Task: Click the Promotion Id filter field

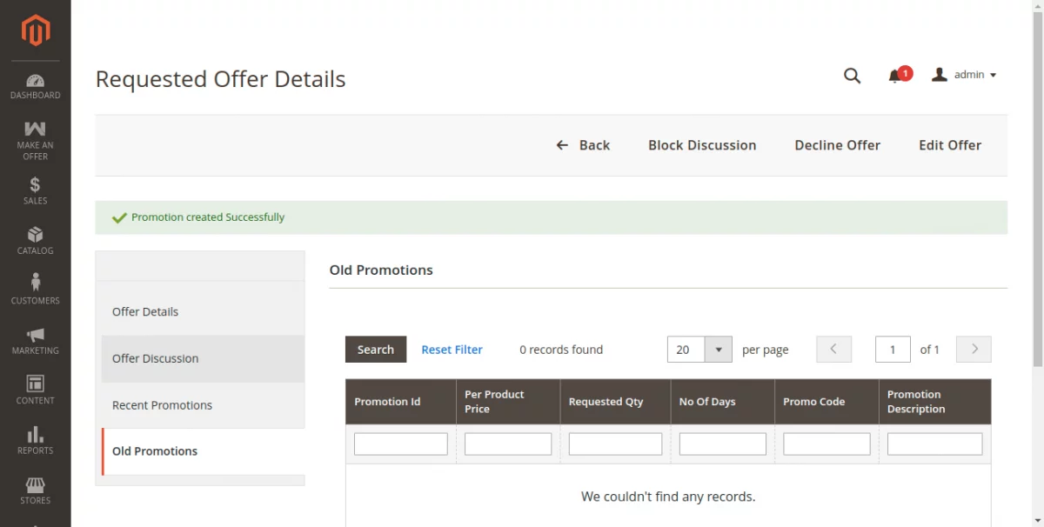Action: click(400, 444)
